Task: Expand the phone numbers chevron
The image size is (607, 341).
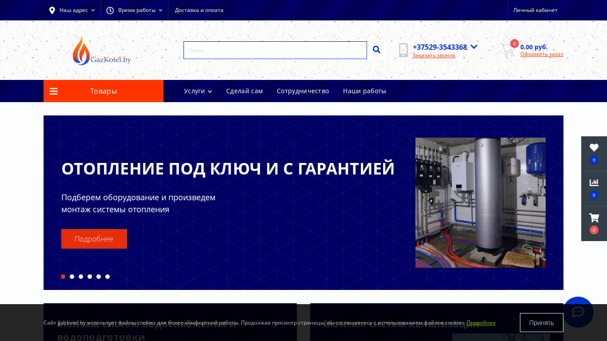Action: [474, 47]
